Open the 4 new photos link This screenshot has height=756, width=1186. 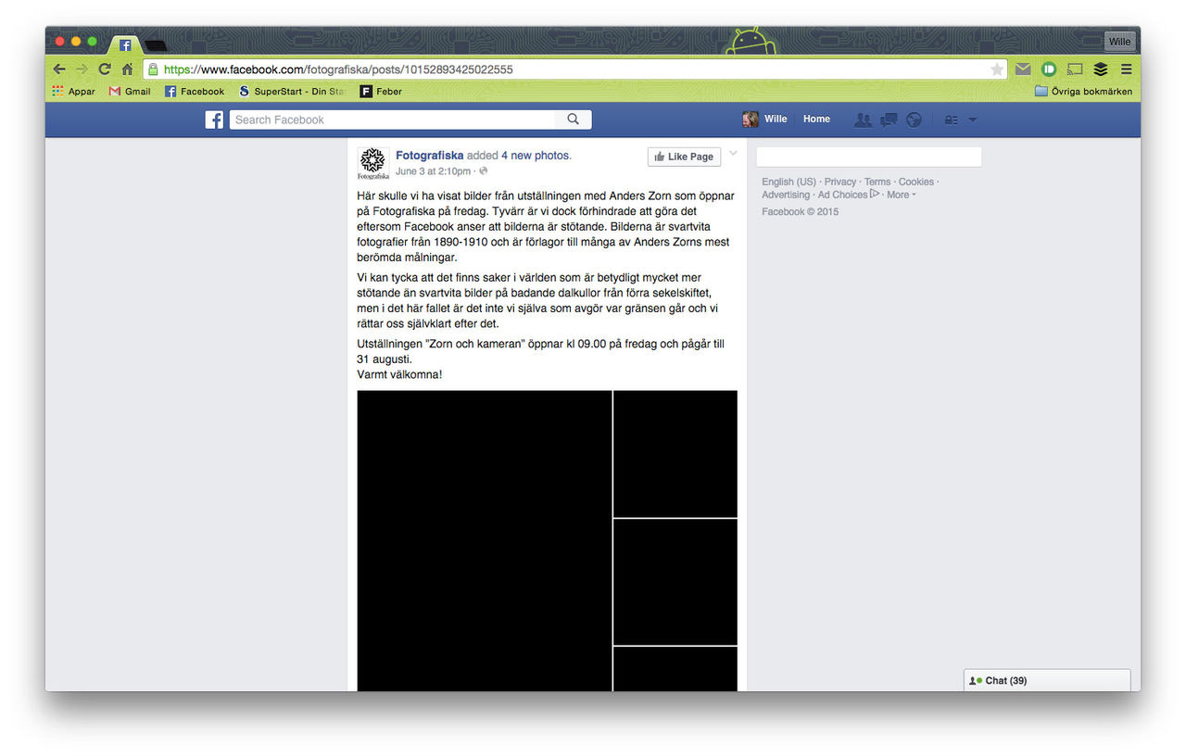click(536, 156)
